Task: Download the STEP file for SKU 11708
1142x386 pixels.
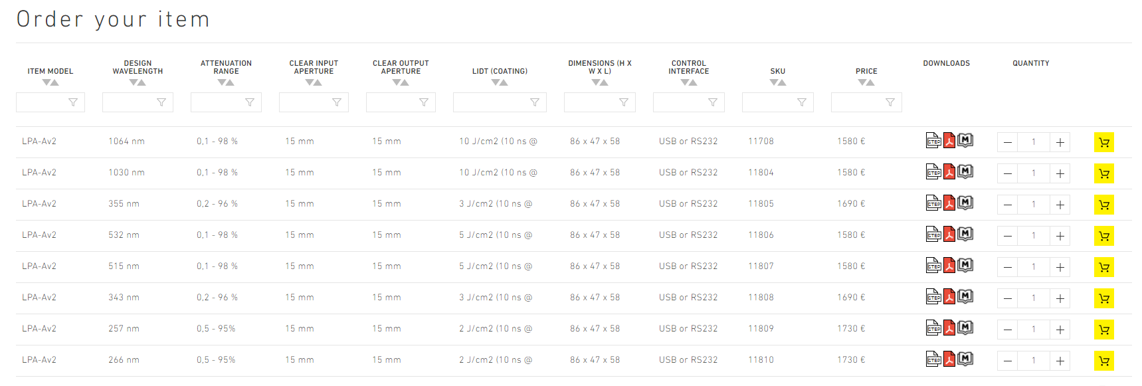Action: (933, 141)
